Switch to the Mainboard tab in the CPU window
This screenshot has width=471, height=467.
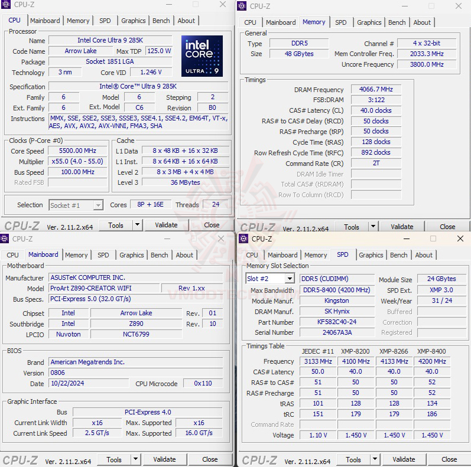pos(45,21)
